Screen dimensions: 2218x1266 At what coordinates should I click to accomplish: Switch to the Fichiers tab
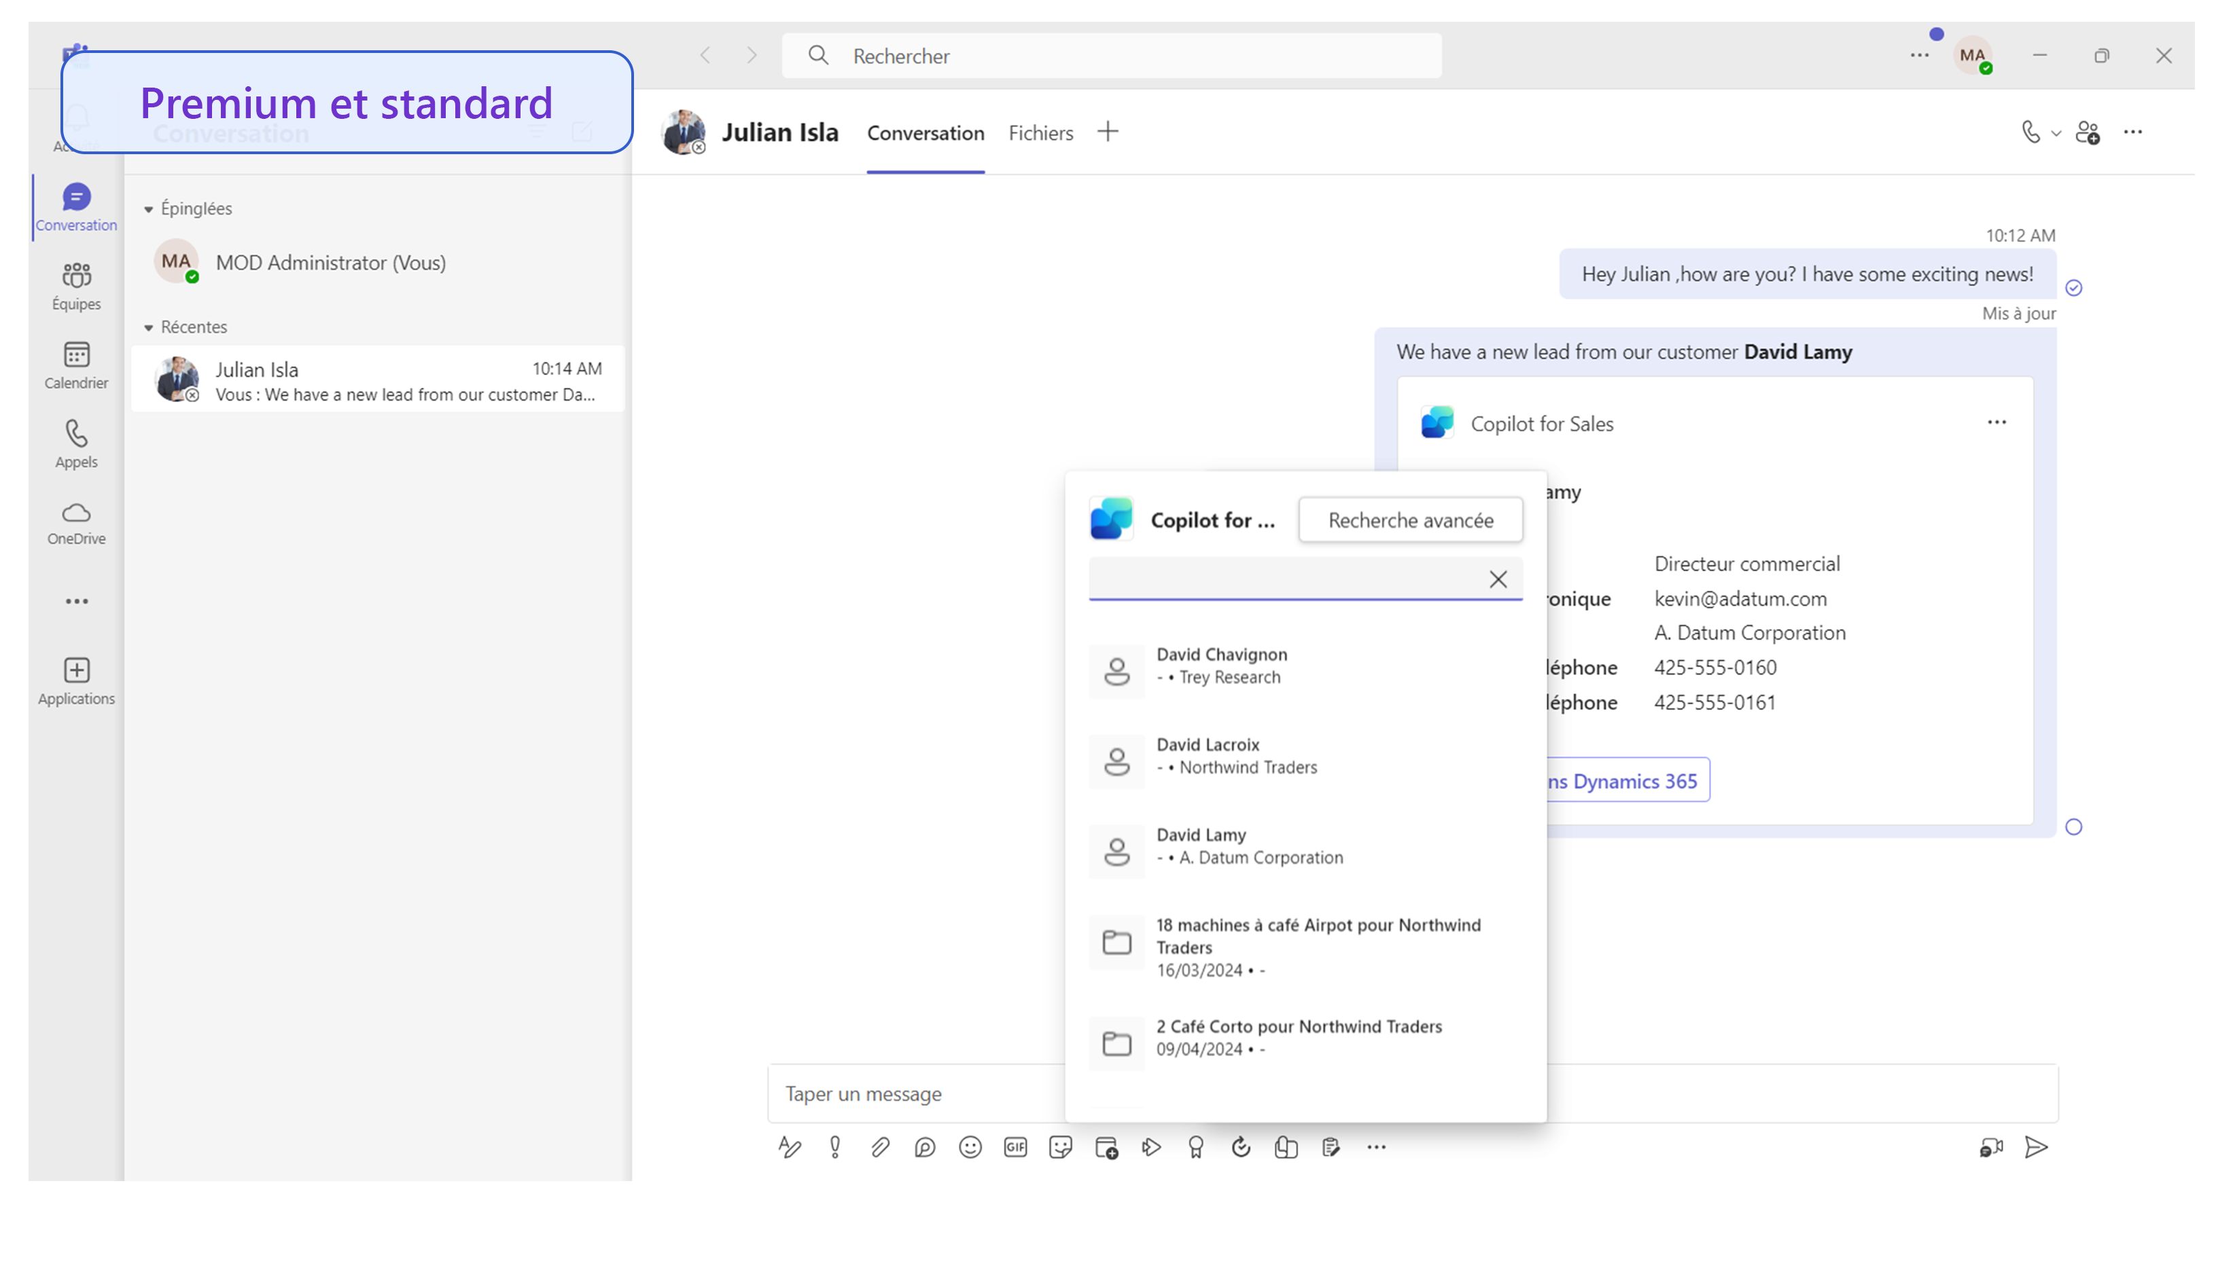click(x=1040, y=132)
